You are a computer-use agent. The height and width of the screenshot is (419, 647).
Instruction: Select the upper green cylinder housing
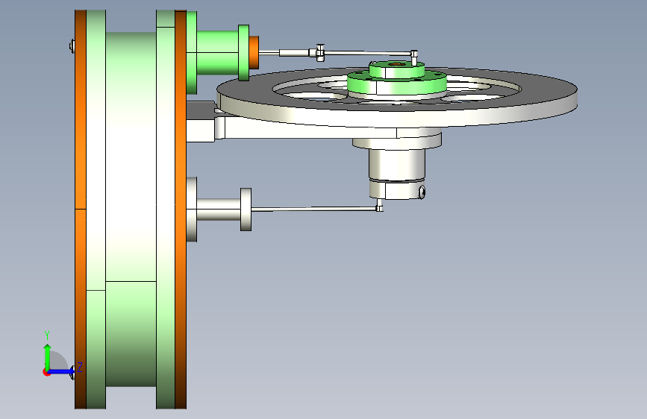click(217, 52)
